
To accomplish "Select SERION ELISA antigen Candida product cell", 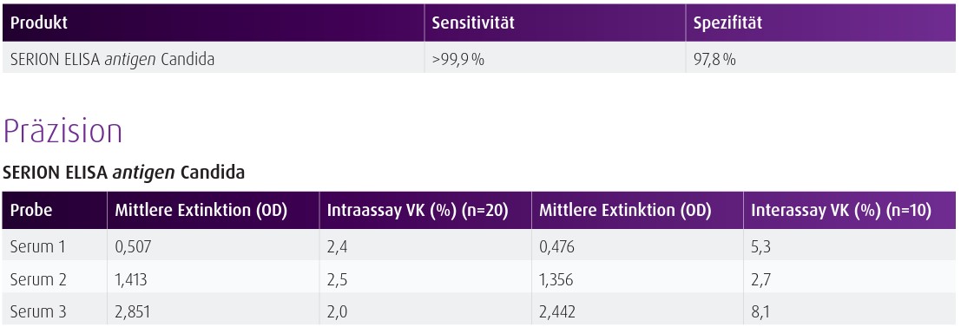I will (113, 59).
